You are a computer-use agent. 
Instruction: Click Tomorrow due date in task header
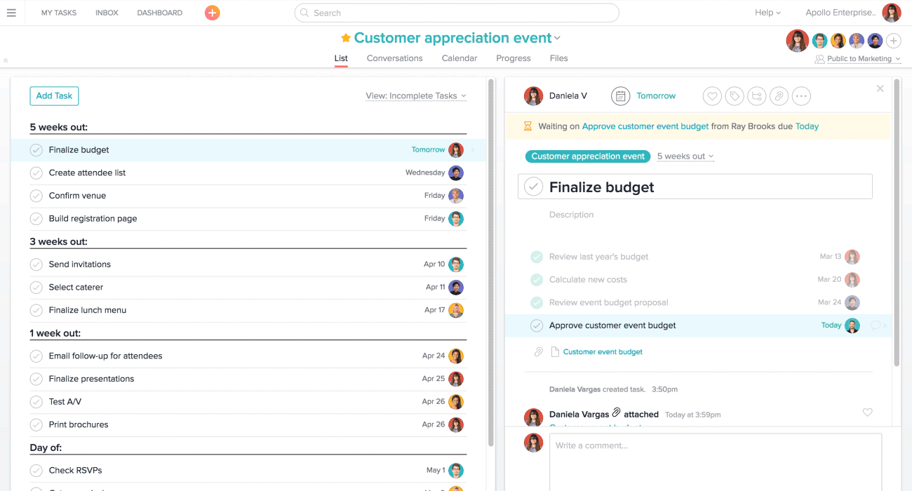pyautogui.click(x=656, y=96)
